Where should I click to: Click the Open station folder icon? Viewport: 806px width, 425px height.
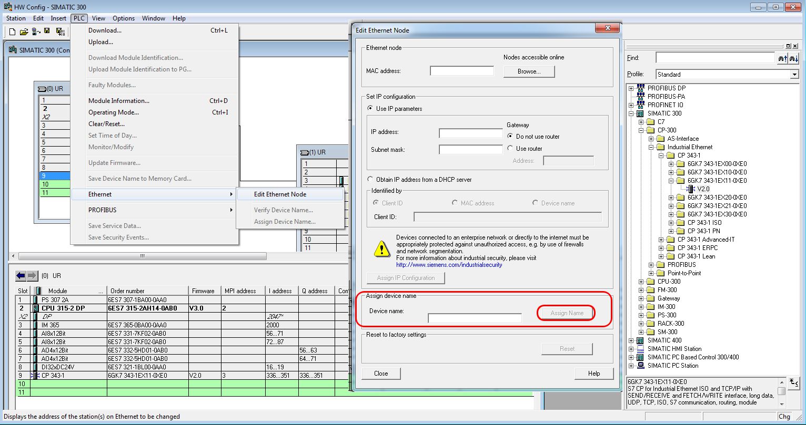pos(24,32)
